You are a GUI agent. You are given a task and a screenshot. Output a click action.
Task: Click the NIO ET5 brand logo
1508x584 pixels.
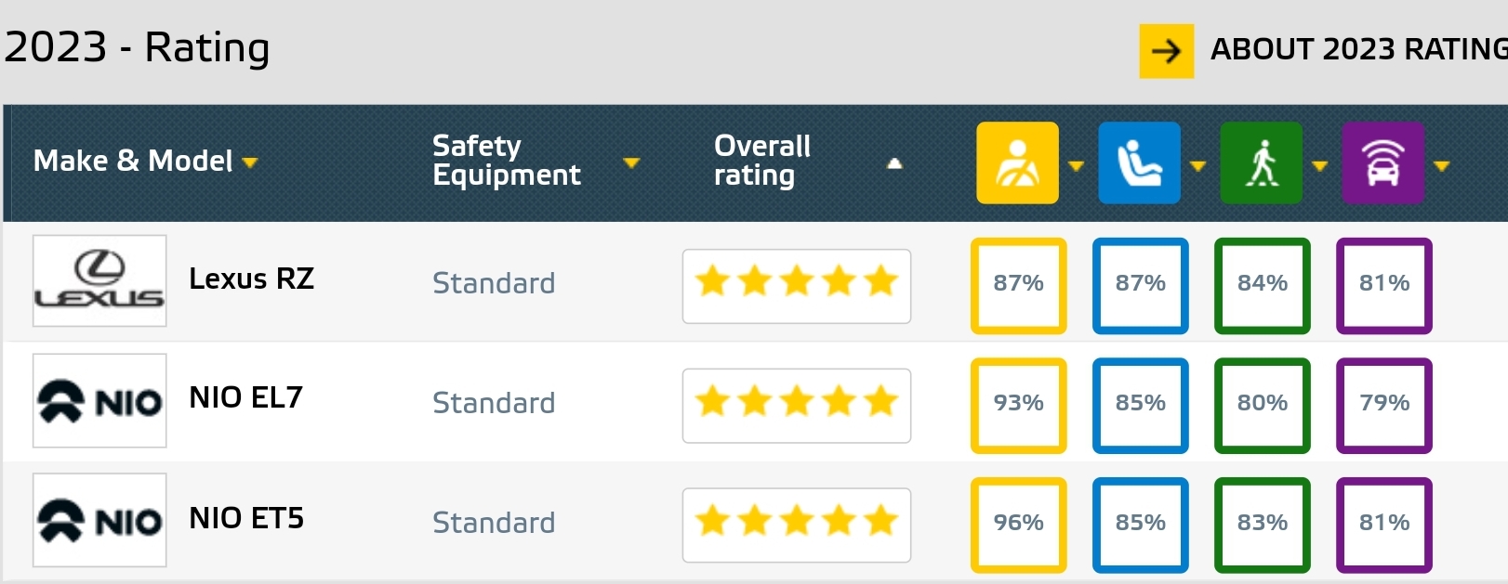pos(99,520)
